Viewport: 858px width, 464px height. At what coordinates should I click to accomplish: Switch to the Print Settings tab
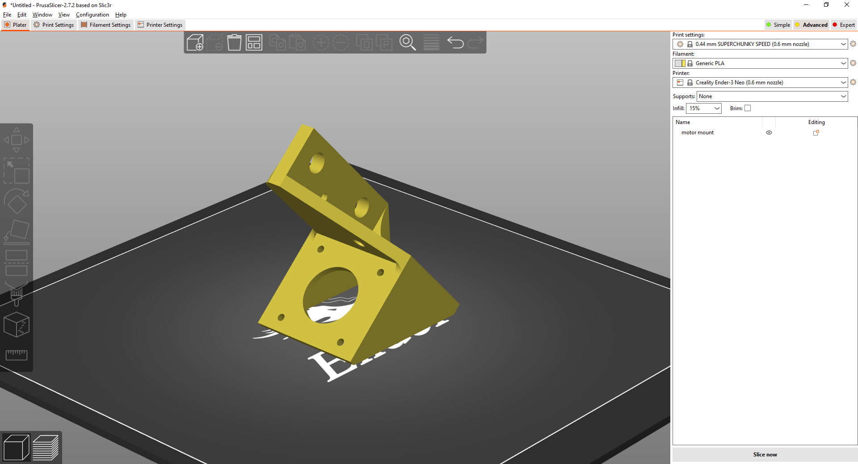(x=54, y=25)
